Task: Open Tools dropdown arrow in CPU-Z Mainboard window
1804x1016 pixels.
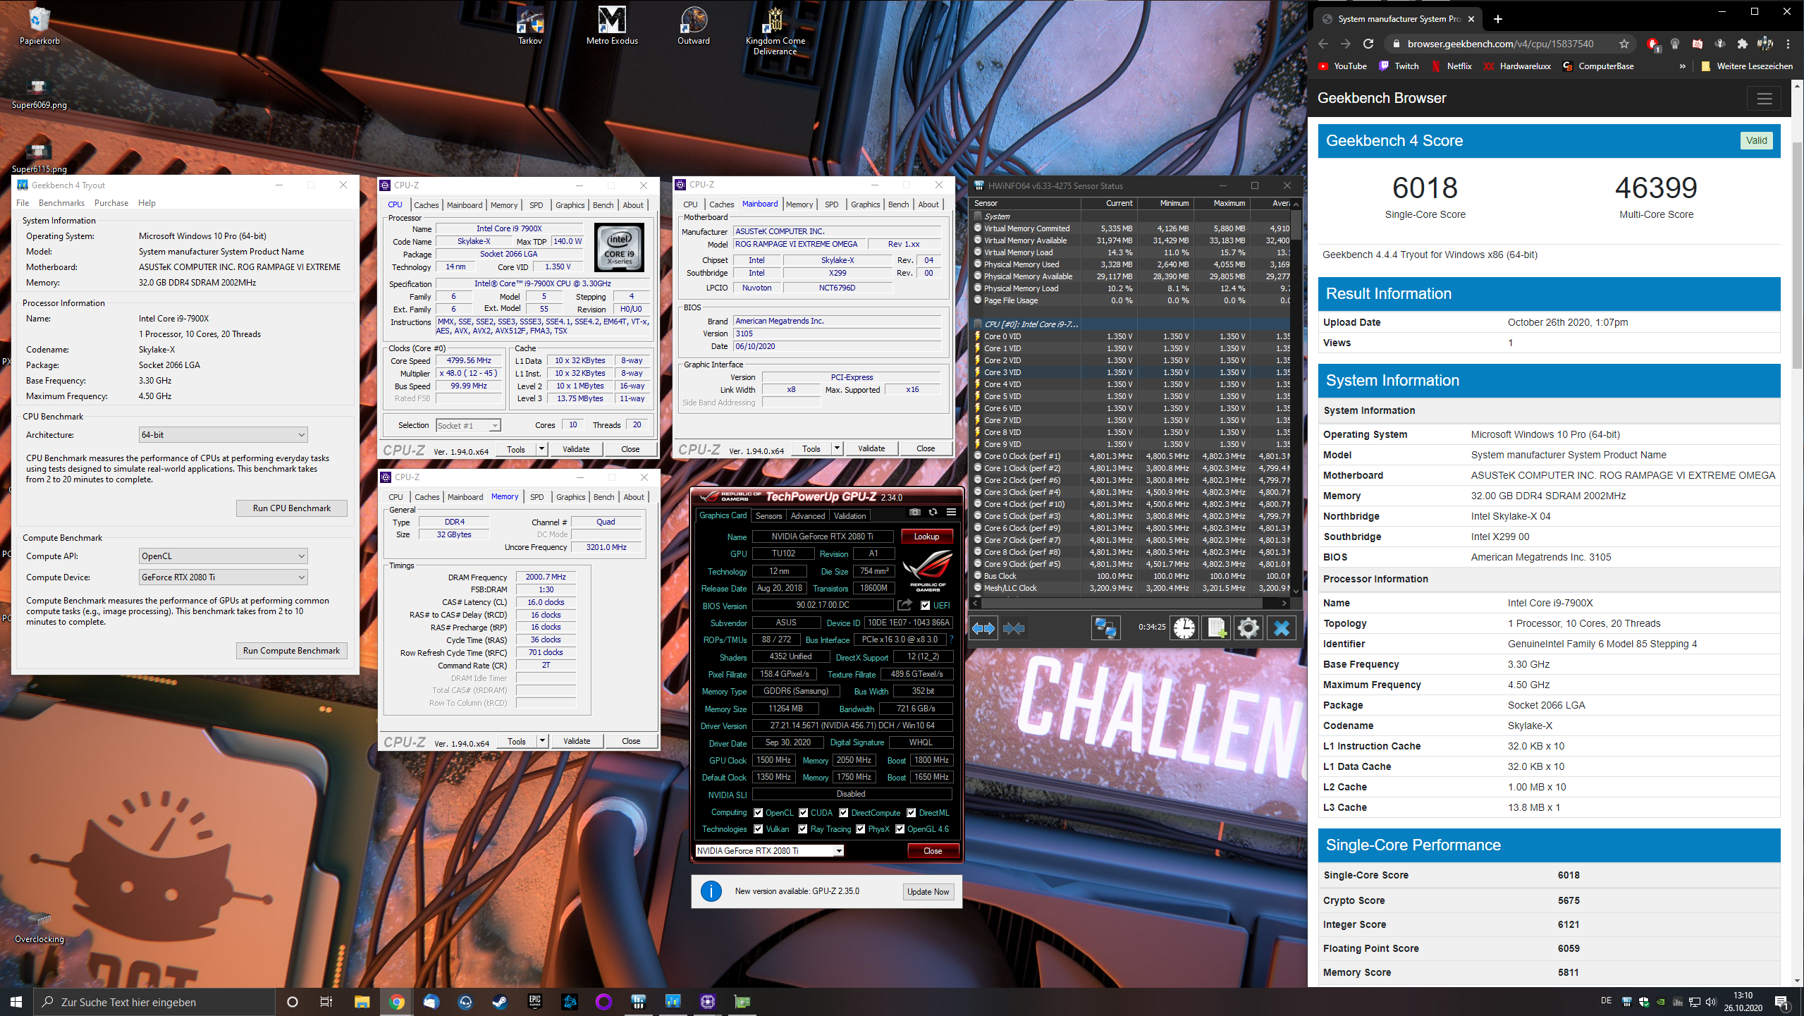Action: coord(837,448)
